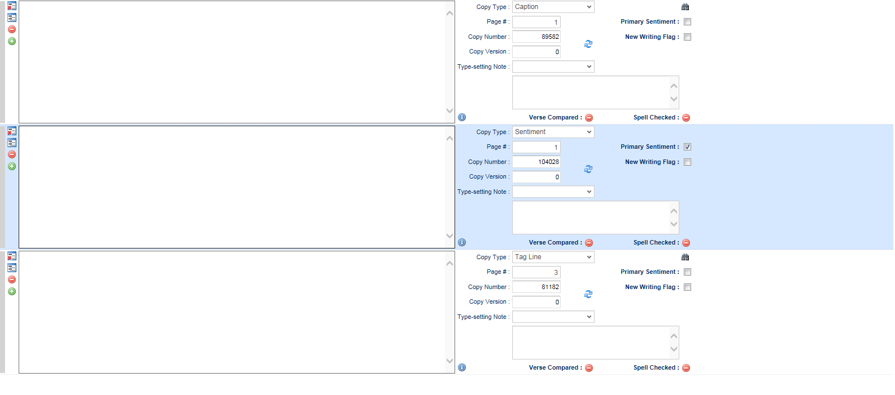Open the Copy Type dropdown showing Caption
The height and width of the screenshot is (395, 895).
click(x=553, y=7)
